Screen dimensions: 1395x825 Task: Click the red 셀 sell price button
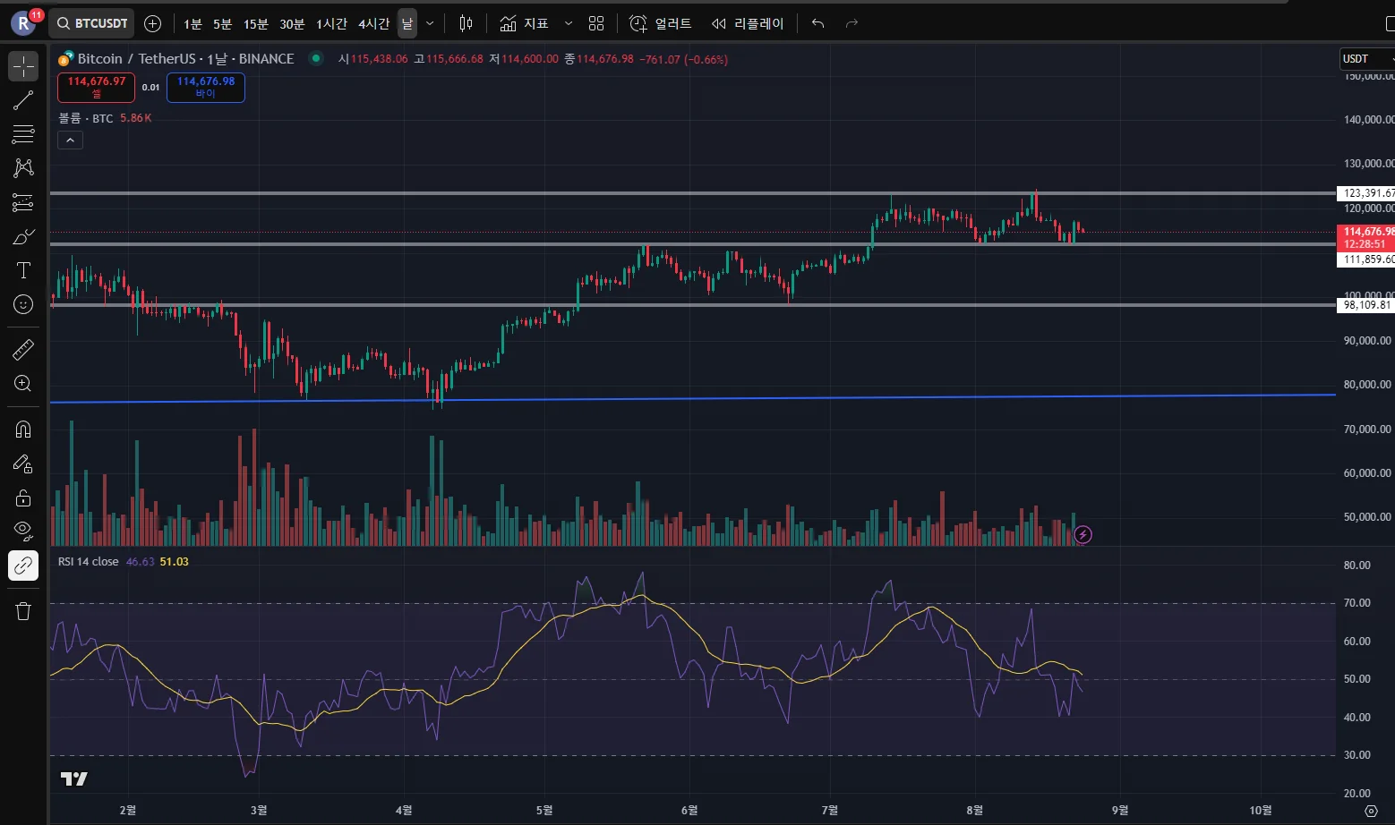coord(97,87)
